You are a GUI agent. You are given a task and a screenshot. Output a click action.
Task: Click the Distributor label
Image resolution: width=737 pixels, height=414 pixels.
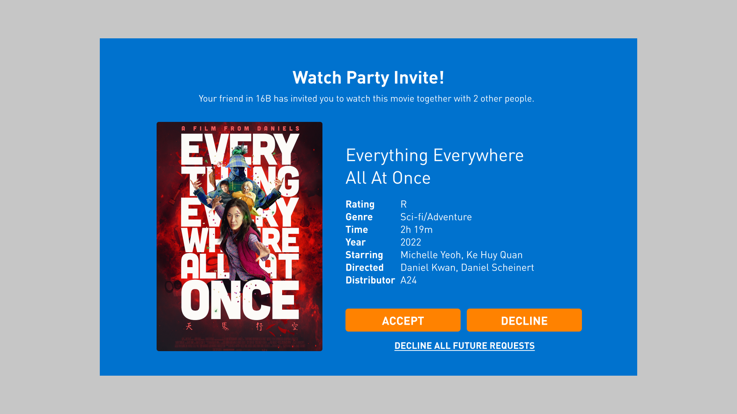coord(370,280)
